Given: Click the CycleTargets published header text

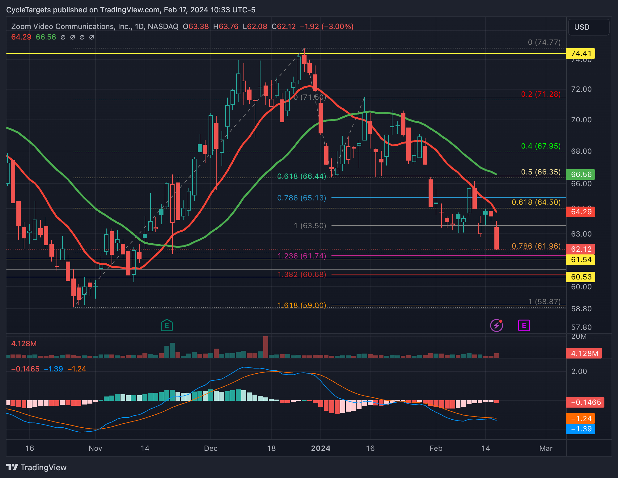Looking at the screenshot, I should (x=131, y=10).
